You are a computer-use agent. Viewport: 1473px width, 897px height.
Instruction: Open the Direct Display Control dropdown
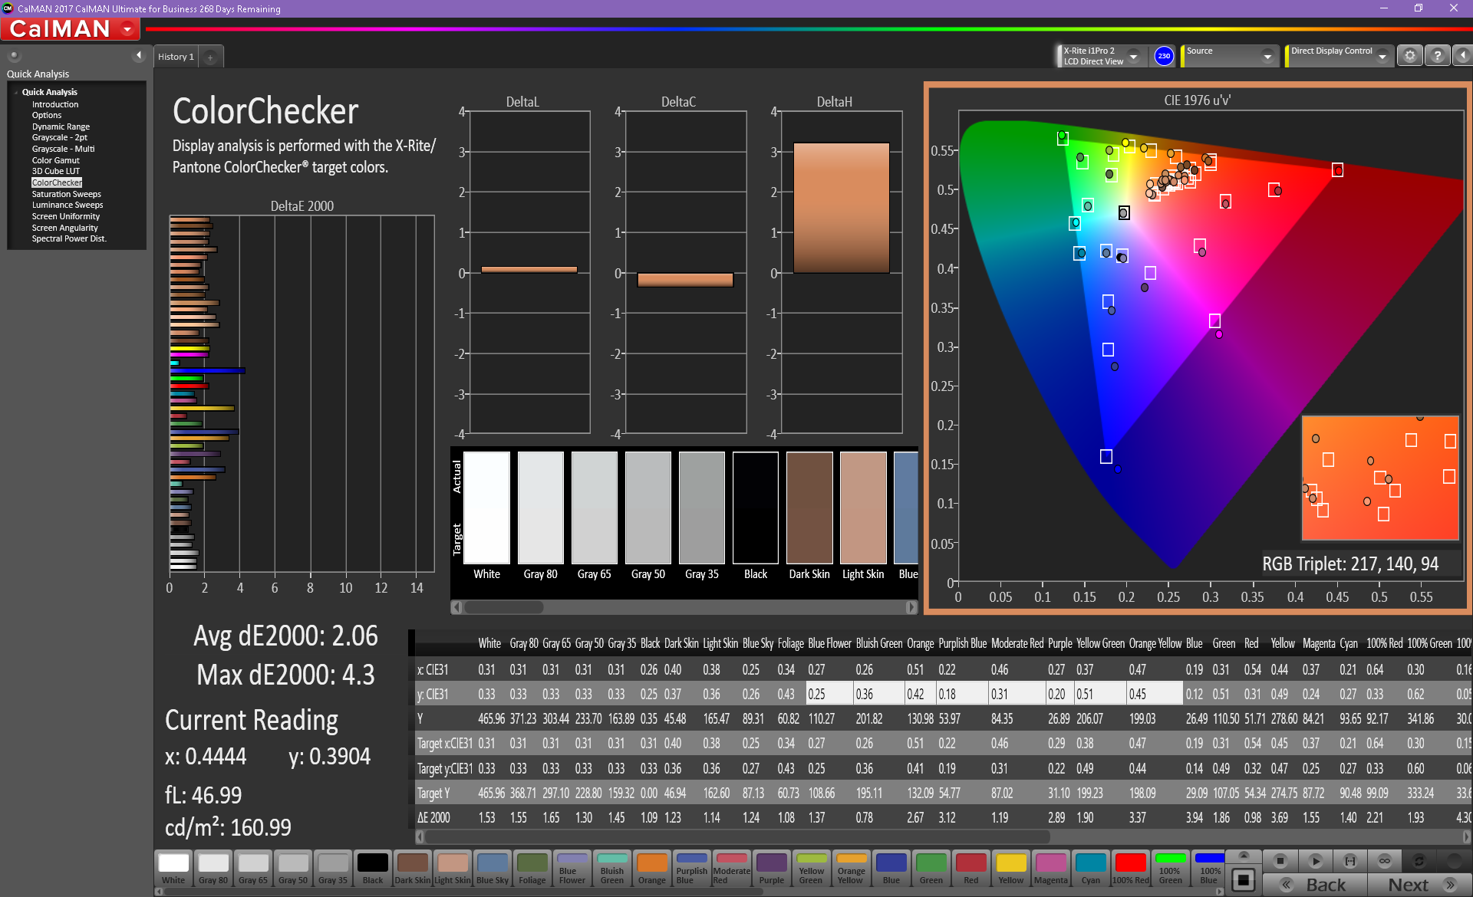click(1382, 56)
